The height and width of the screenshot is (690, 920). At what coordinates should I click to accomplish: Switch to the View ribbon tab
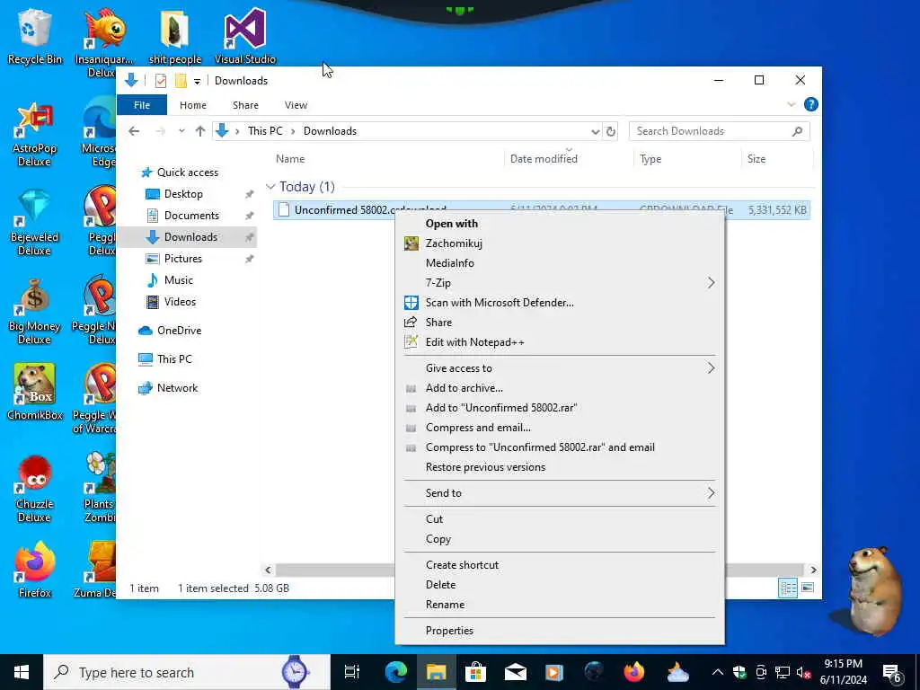pyautogui.click(x=296, y=105)
